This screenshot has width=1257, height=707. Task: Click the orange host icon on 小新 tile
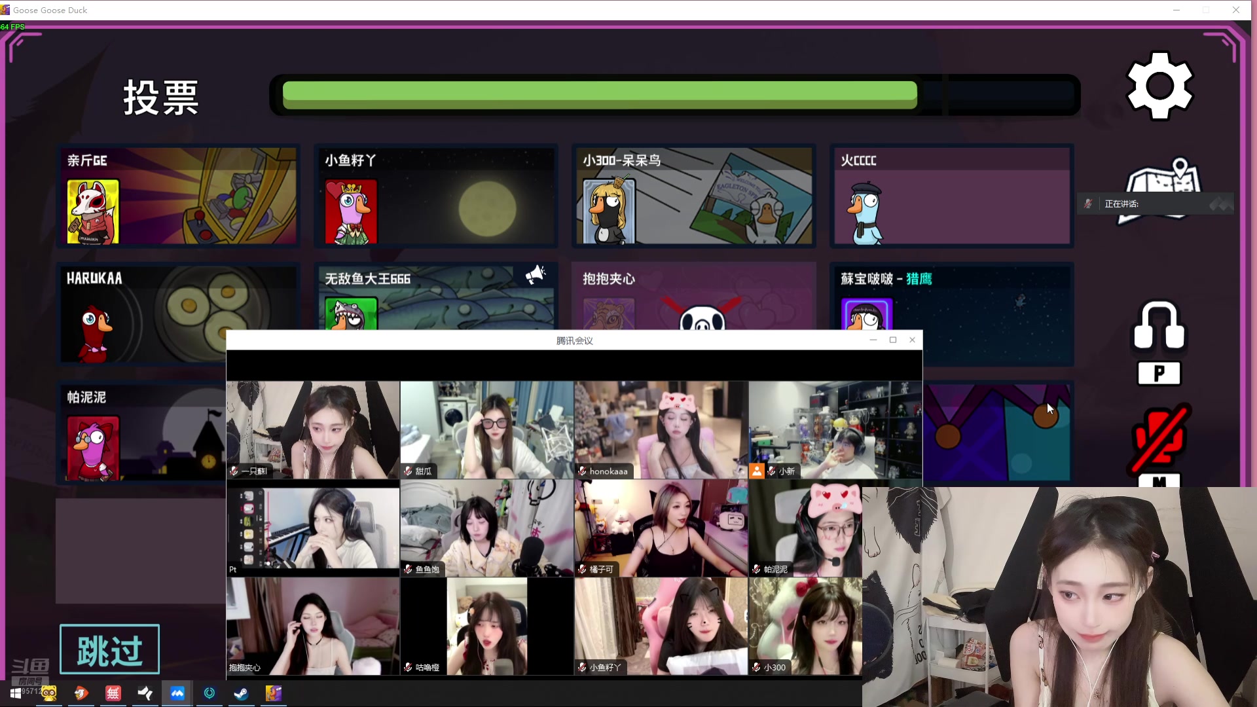point(757,471)
